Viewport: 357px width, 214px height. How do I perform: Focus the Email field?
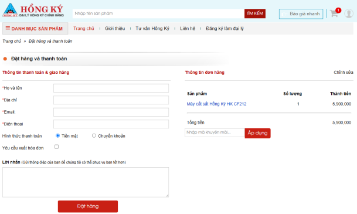click(x=111, y=112)
